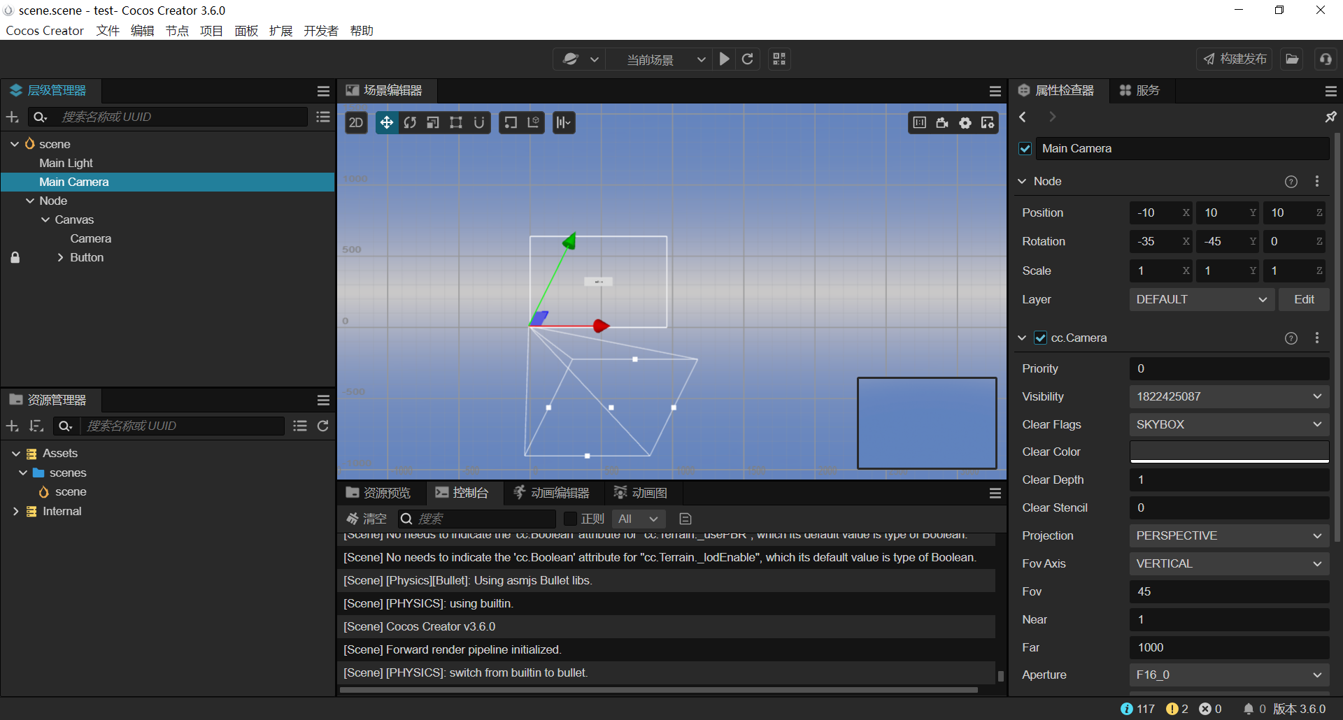Viewport: 1343px width, 720px height.
Task: Open help for Node component
Action: [x=1291, y=182]
